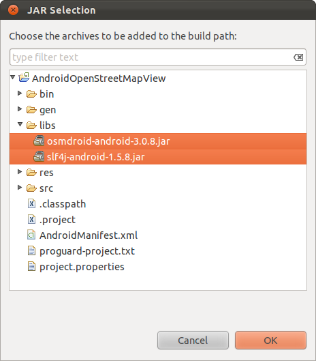Click the AndroidOpenStreetMapView project icon
This screenshot has width=316, height=361.
24,78
